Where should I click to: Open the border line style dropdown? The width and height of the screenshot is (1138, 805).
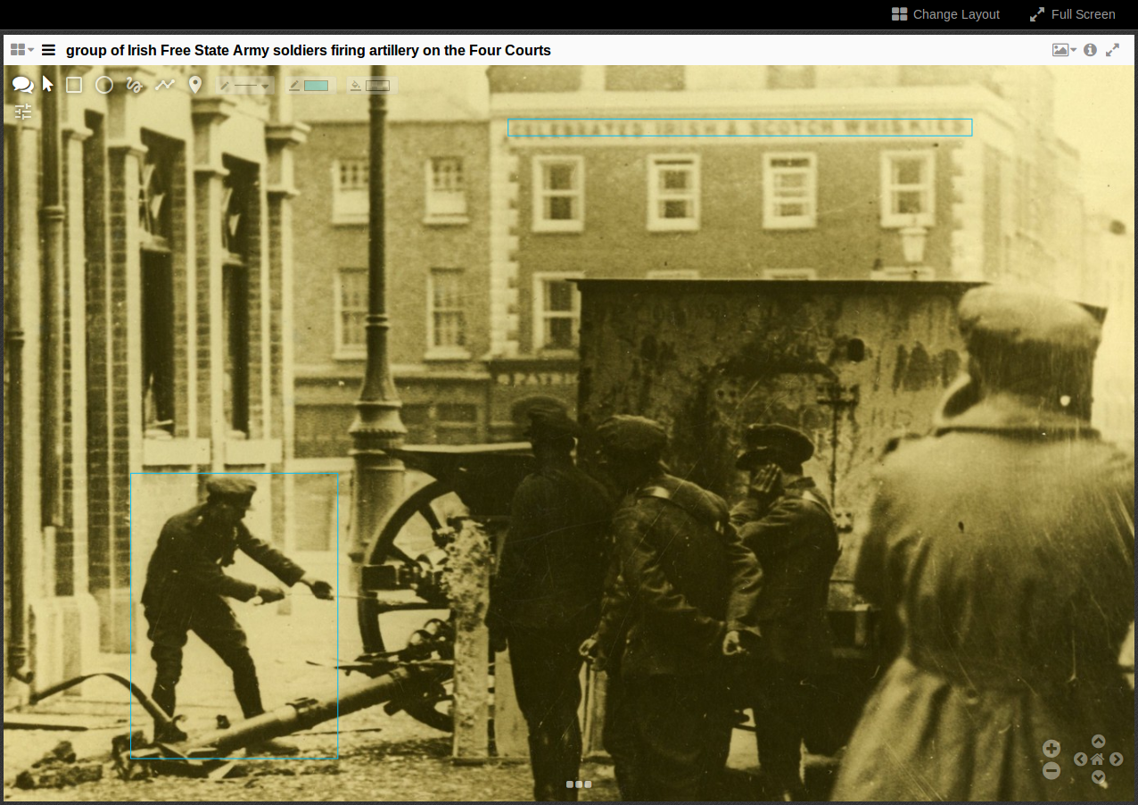pyautogui.click(x=245, y=86)
